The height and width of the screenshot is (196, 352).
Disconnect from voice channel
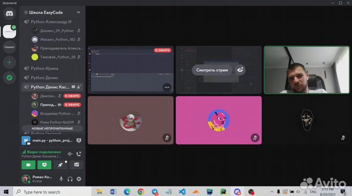click(79, 154)
